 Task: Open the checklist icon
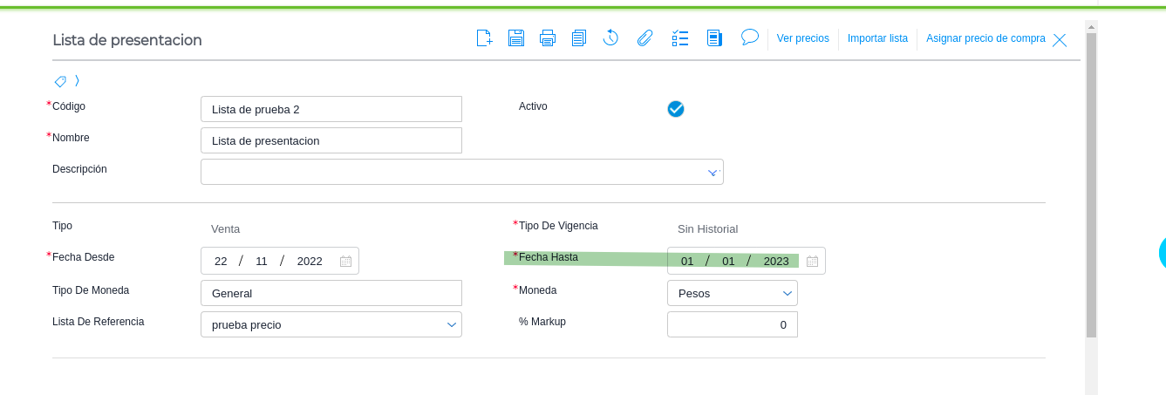coord(680,38)
